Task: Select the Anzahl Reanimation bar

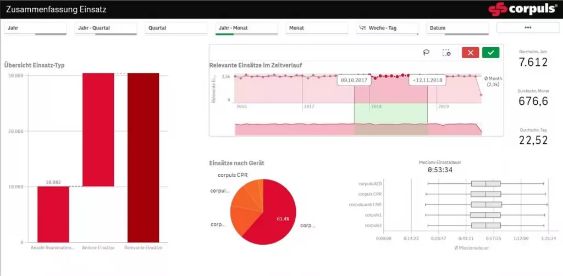Action: click(53, 215)
